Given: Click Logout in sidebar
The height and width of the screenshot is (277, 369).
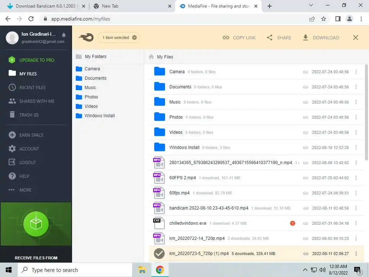Looking at the screenshot, I should coord(22,162).
